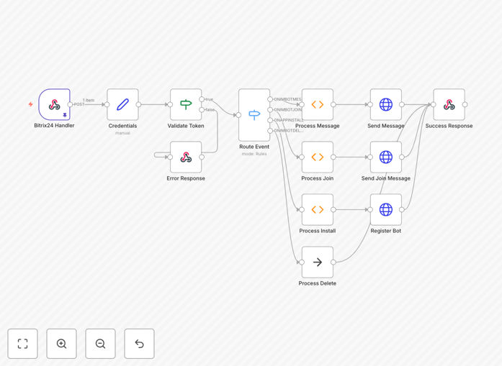Select the Bitrix24 Handler webhook node

54,104
